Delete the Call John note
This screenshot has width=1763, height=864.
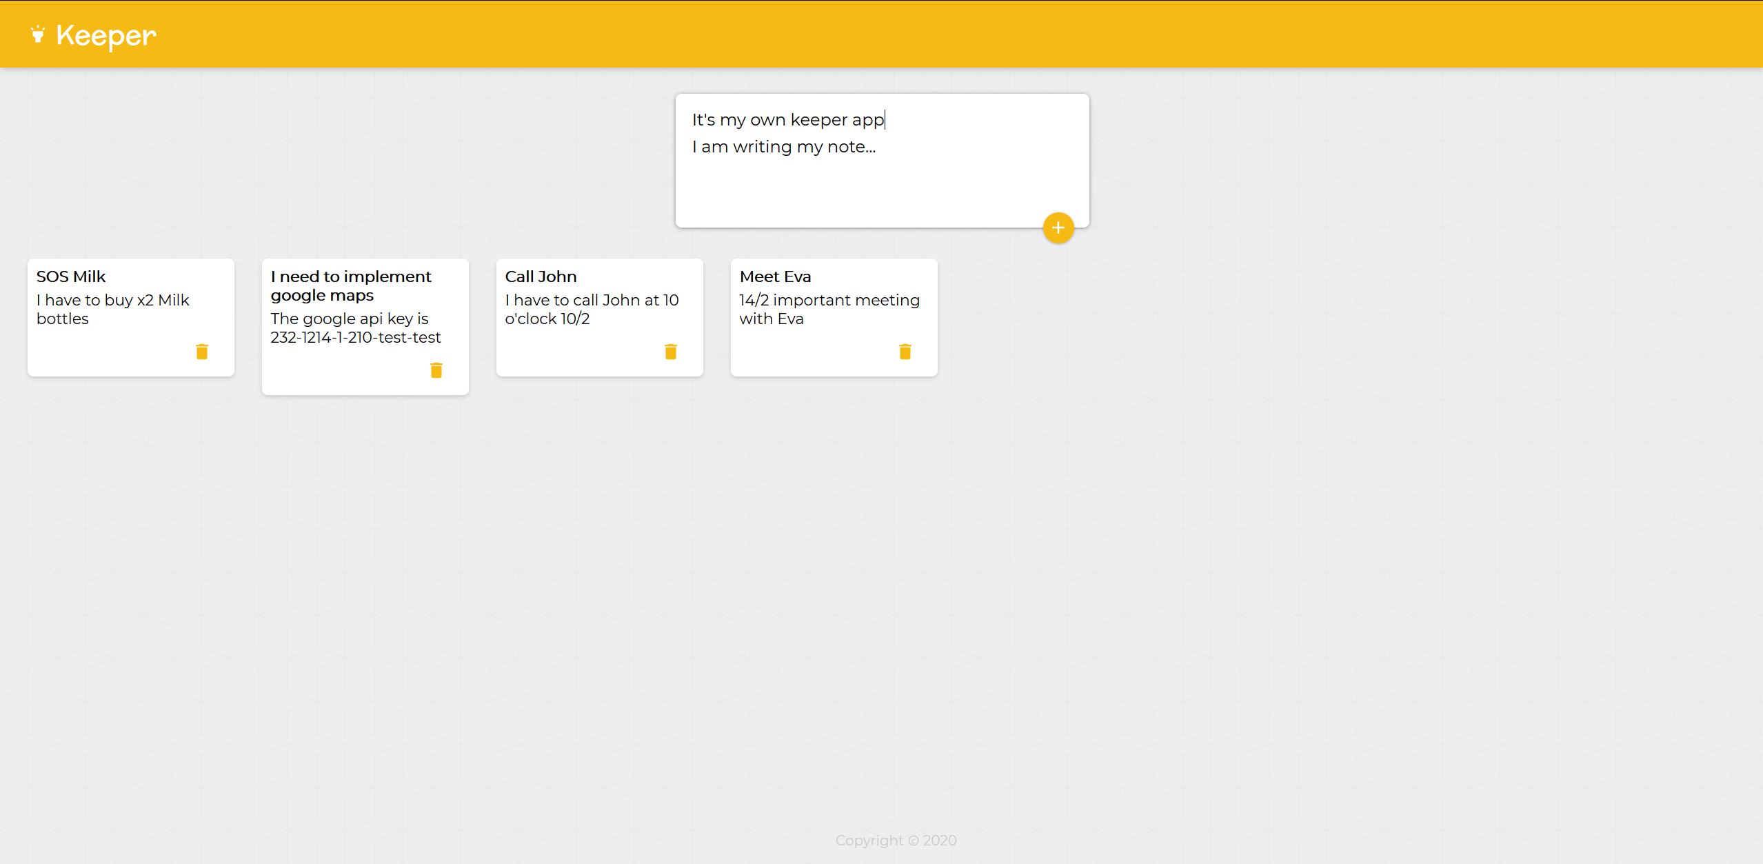tap(671, 352)
